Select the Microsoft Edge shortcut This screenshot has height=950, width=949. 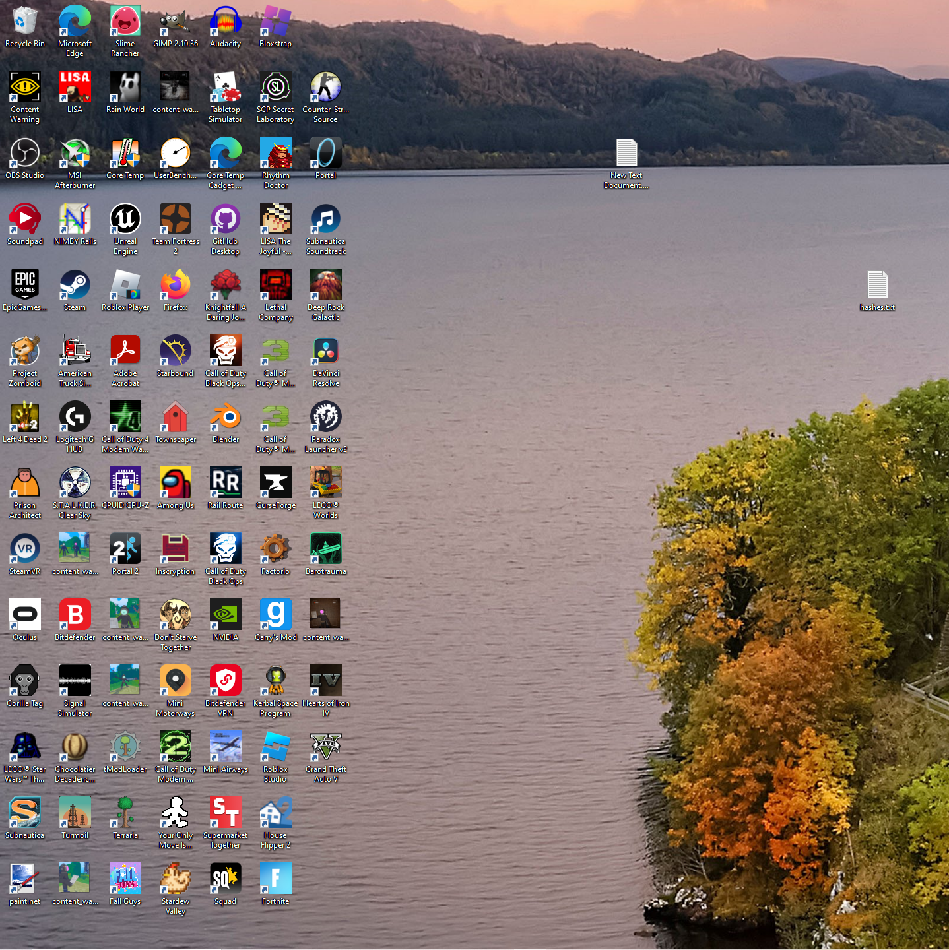click(x=75, y=21)
